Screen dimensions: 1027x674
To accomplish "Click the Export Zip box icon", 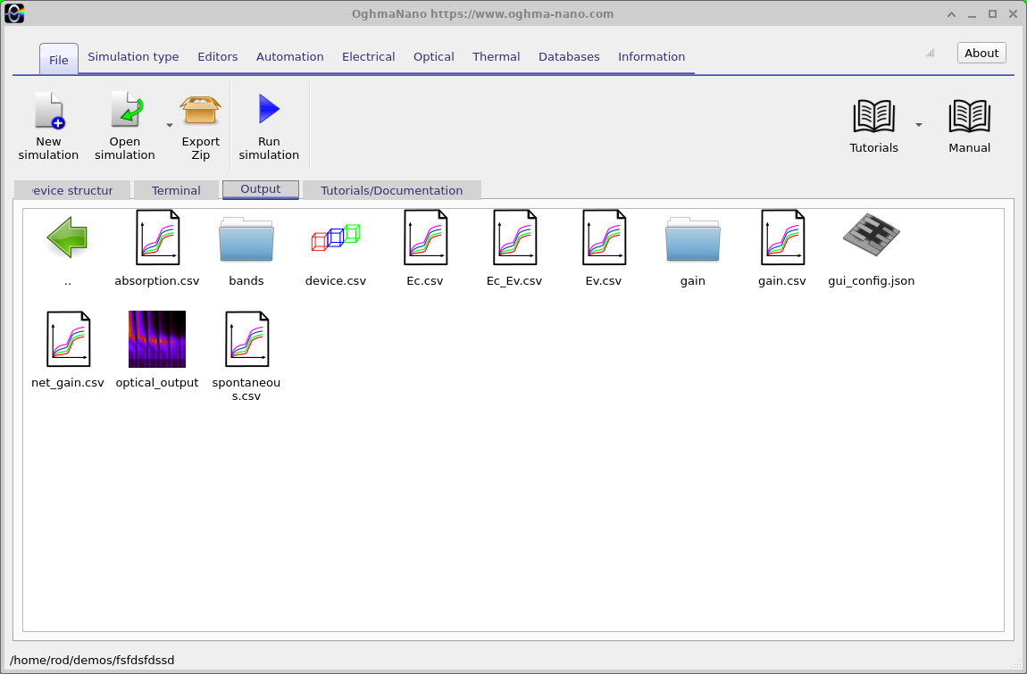I will [200, 110].
